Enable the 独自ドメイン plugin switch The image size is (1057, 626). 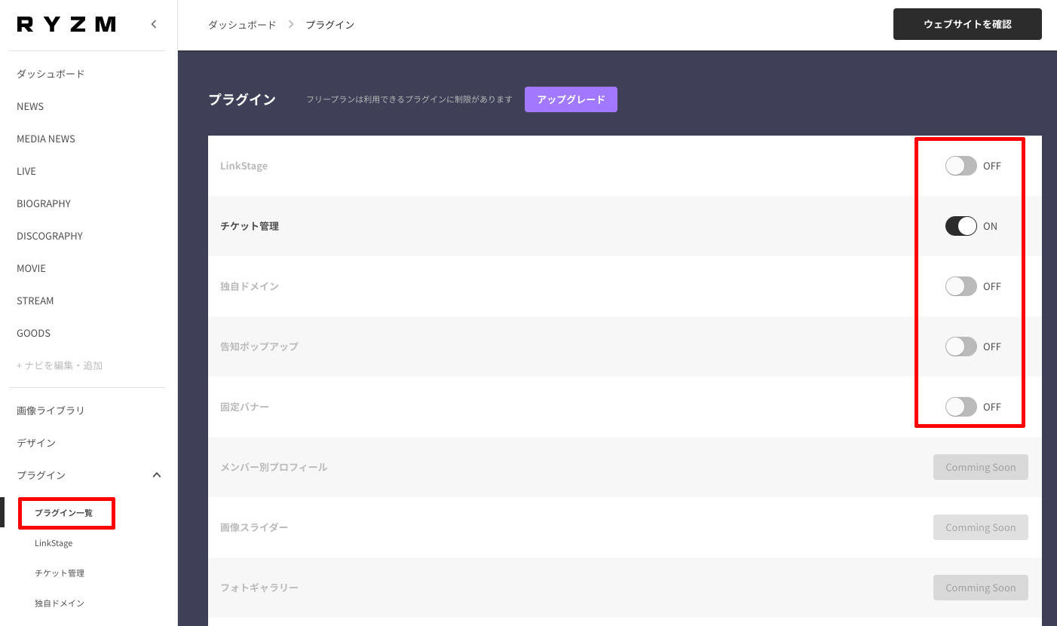[960, 286]
